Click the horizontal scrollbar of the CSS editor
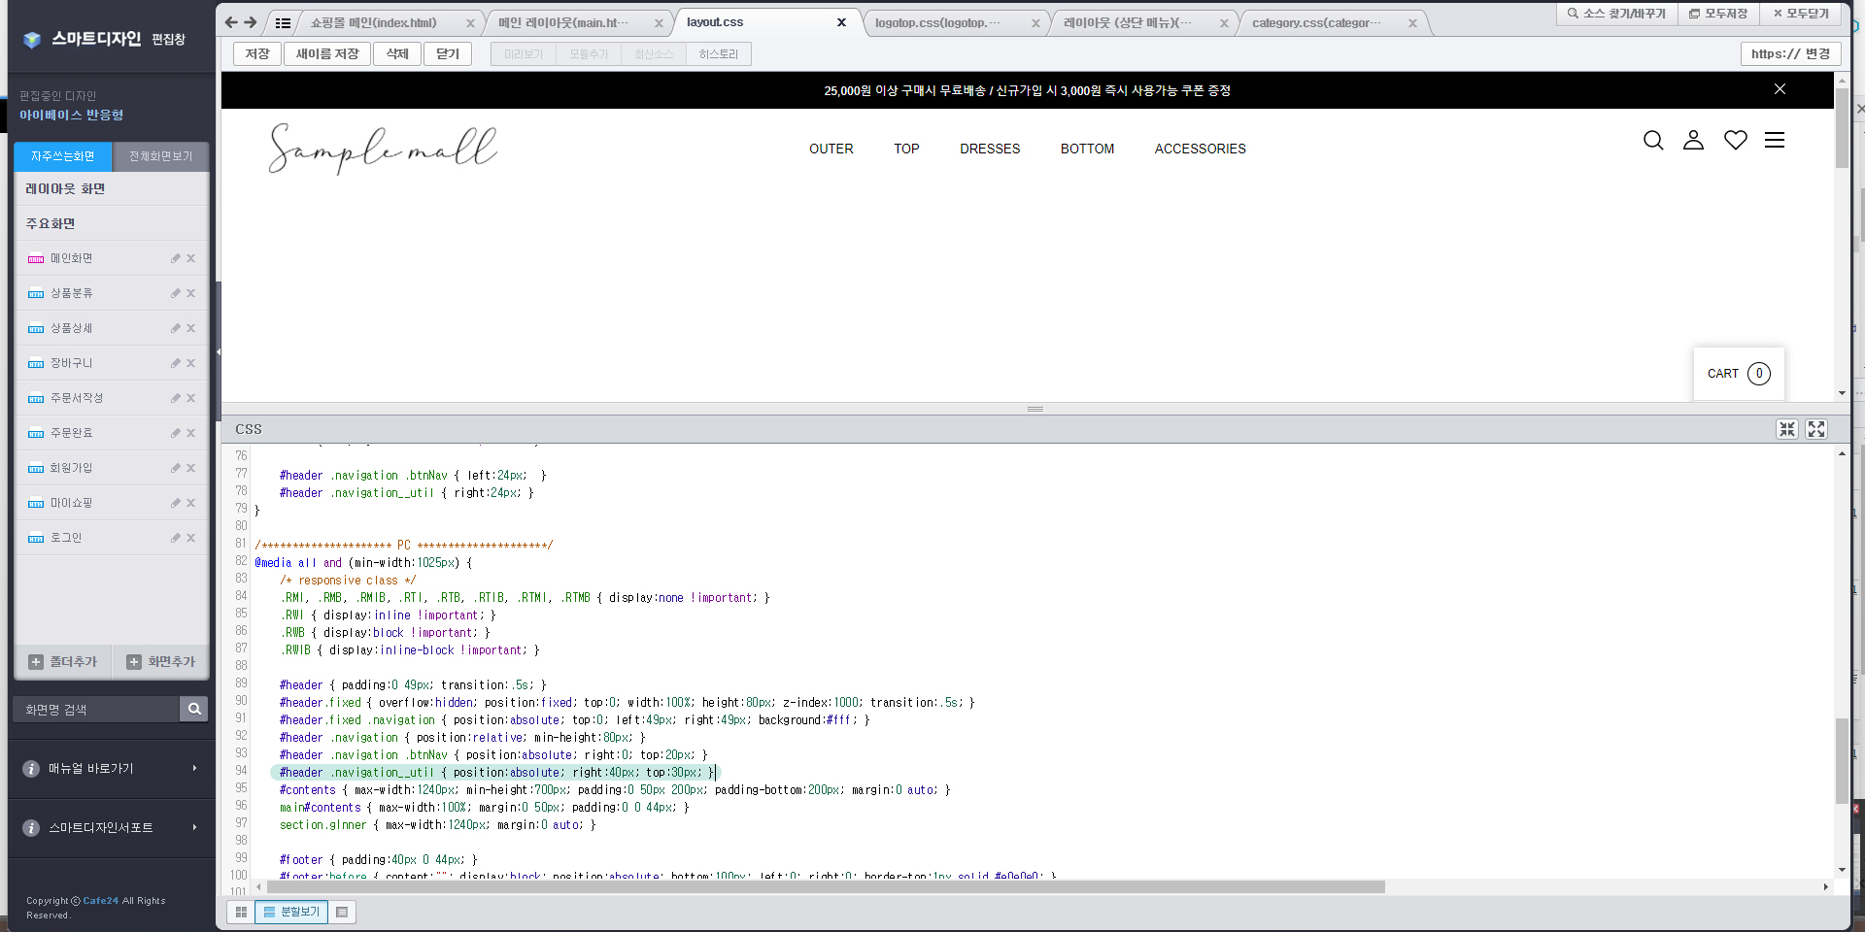1865x932 pixels. (826, 887)
